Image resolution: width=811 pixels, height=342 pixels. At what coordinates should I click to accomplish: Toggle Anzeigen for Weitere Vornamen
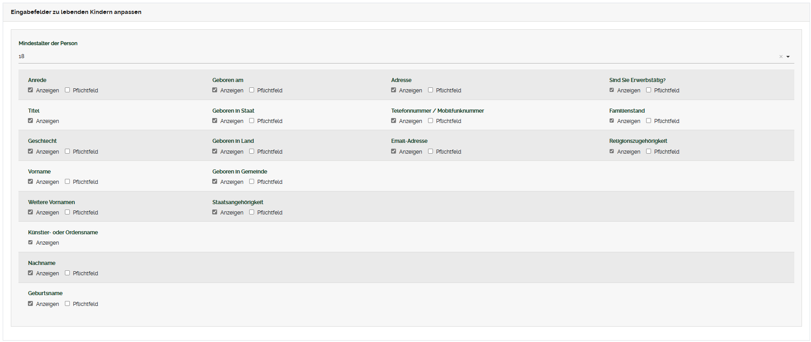click(x=31, y=212)
